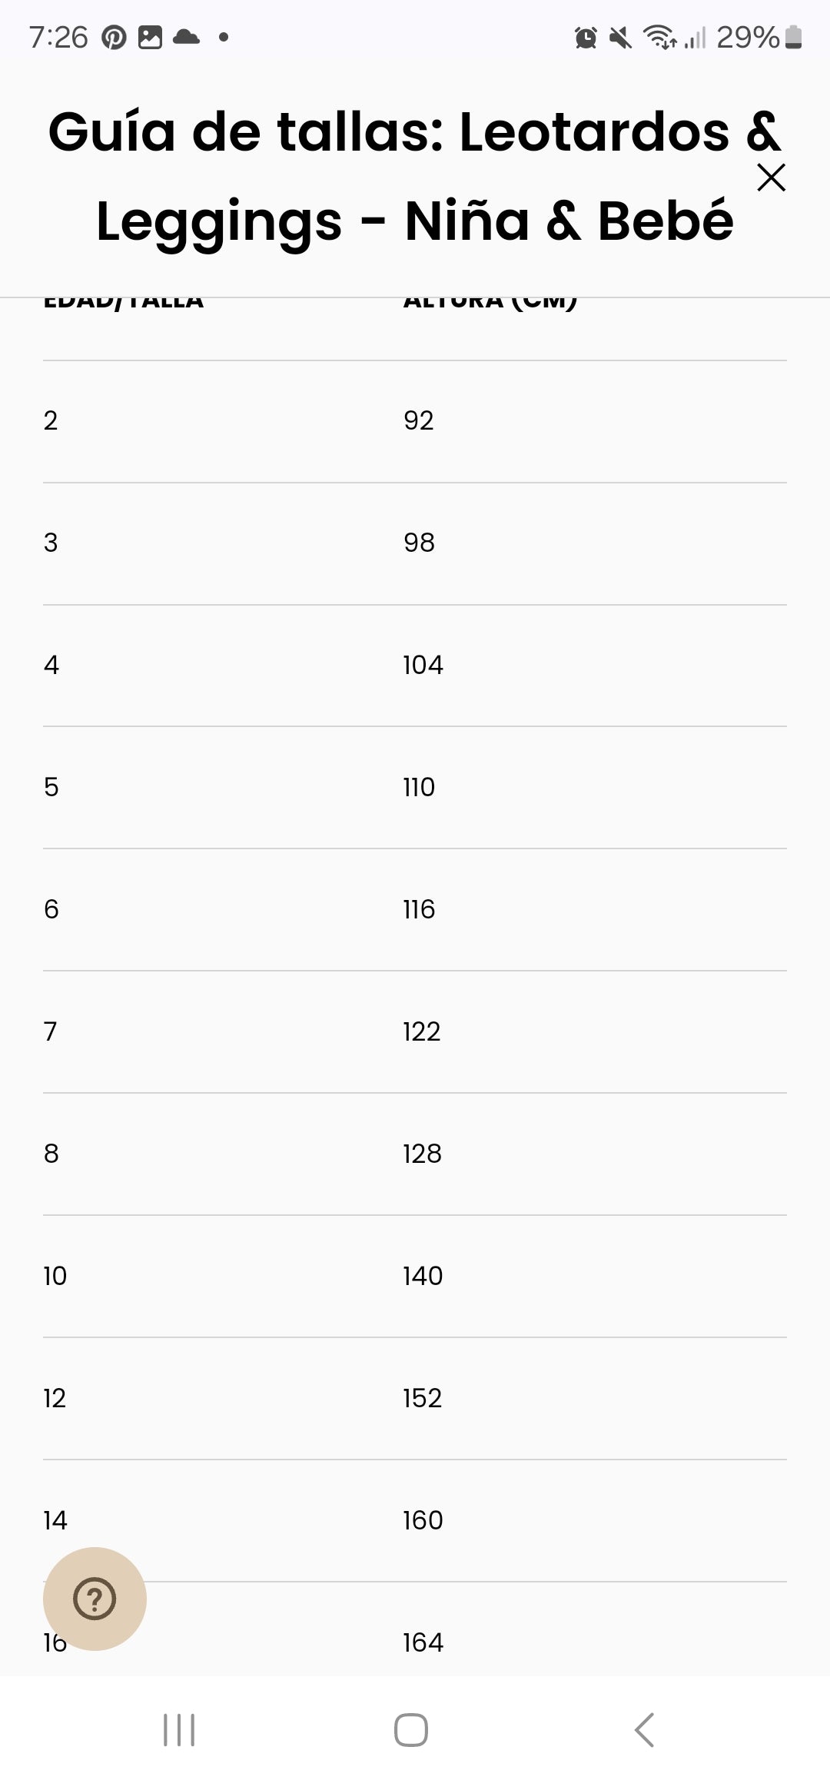The image size is (830, 1780).
Task: Tap the gallery notification icon
Action: (150, 37)
